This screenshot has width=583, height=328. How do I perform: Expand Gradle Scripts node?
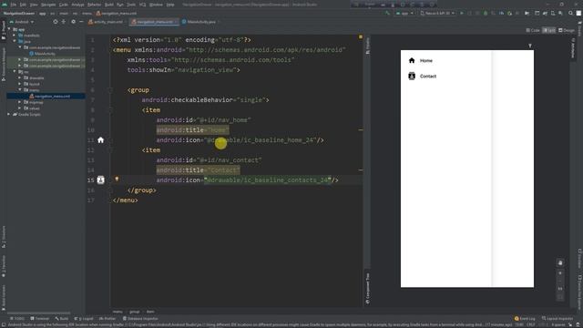click(x=9, y=114)
